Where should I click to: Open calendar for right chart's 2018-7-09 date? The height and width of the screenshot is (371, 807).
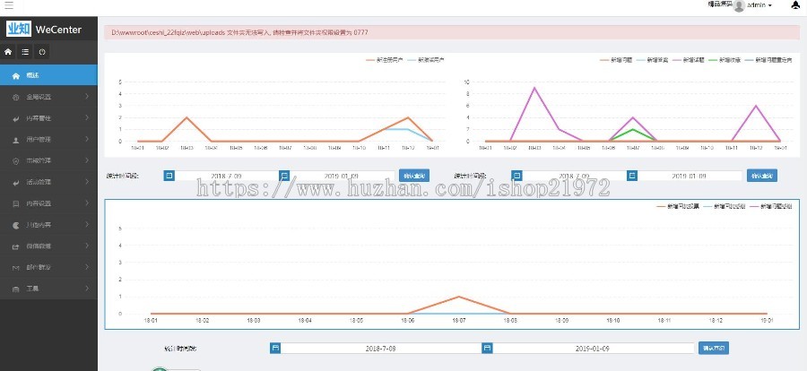[x=516, y=176]
